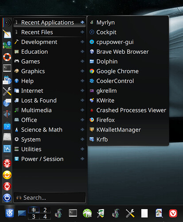Launch the terminal icon in the menu sidebar
Image resolution: width=183 pixels, height=222 pixels.
[7, 68]
